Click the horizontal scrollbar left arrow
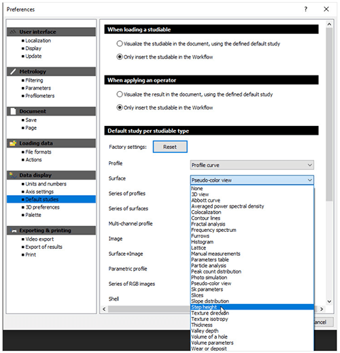The width and height of the screenshot is (340, 353). pyautogui.click(x=104, y=309)
